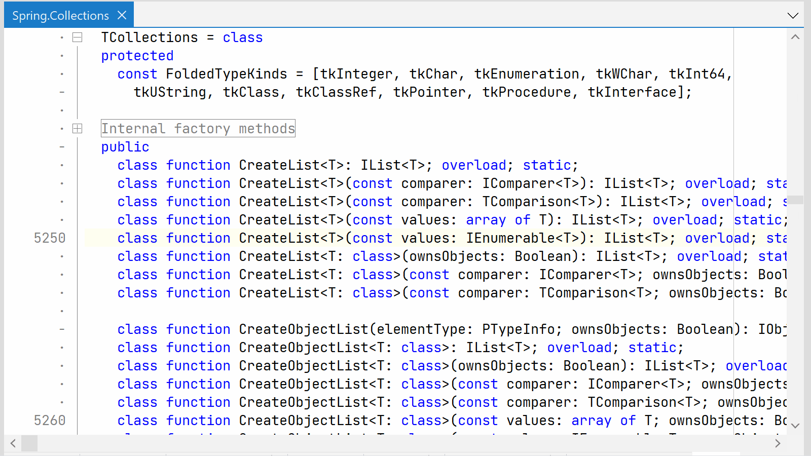Click the horizontal scrollbar left arrow
This screenshot has height=456, width=811.
(x=13, y=443)
